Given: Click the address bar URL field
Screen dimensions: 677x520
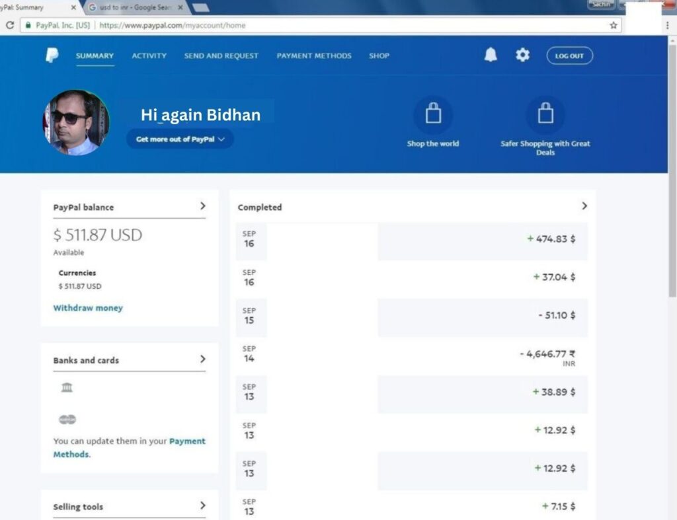Looking at the screenshot, I should (331, 25).
